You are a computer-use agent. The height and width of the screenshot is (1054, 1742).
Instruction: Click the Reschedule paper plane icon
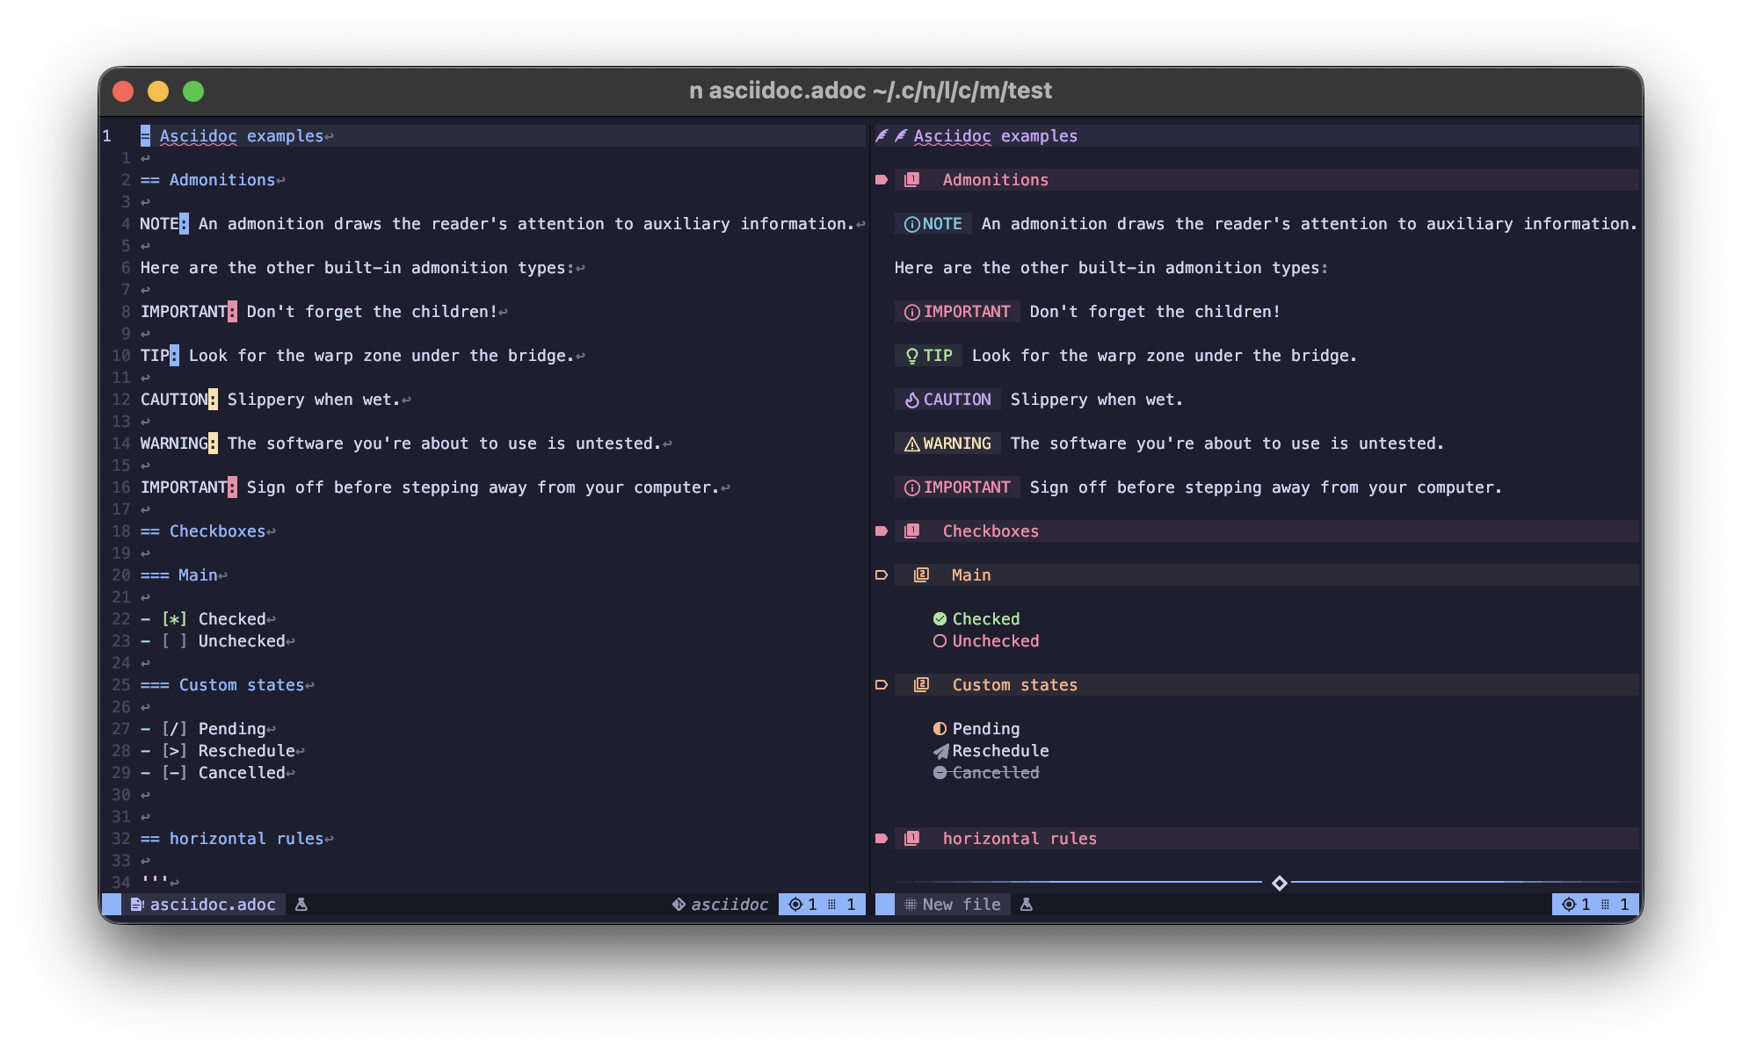[x=940, y=751]
